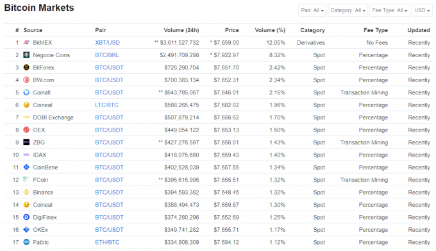The height and width of the screenshot is (251, 436).
Task: Click the Coineal logo in row 14
Action: (26, 205)
